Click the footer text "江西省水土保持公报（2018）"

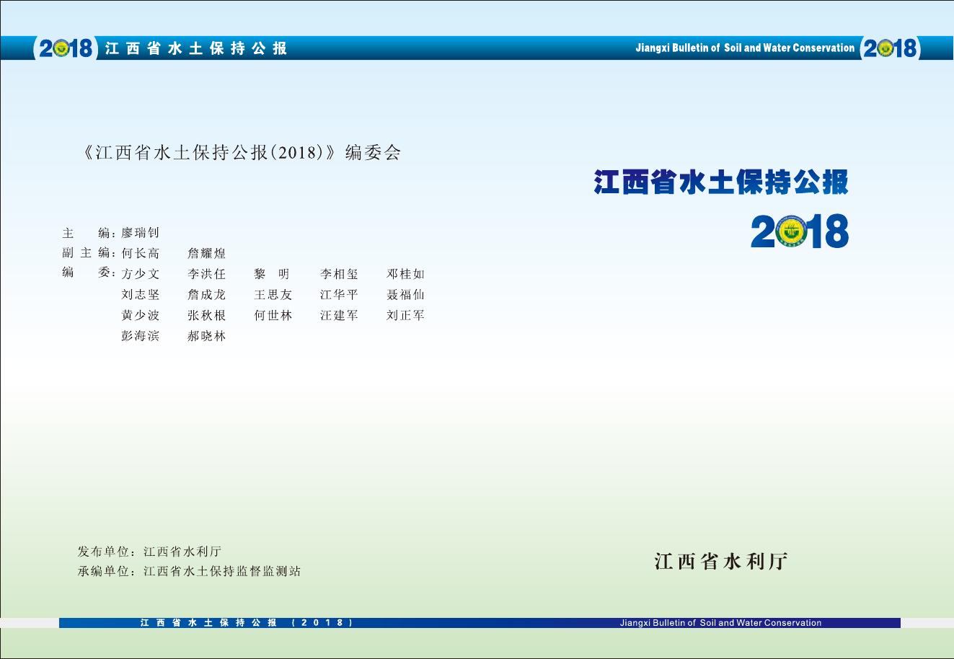pyautogui.click(x=247, y=623)
